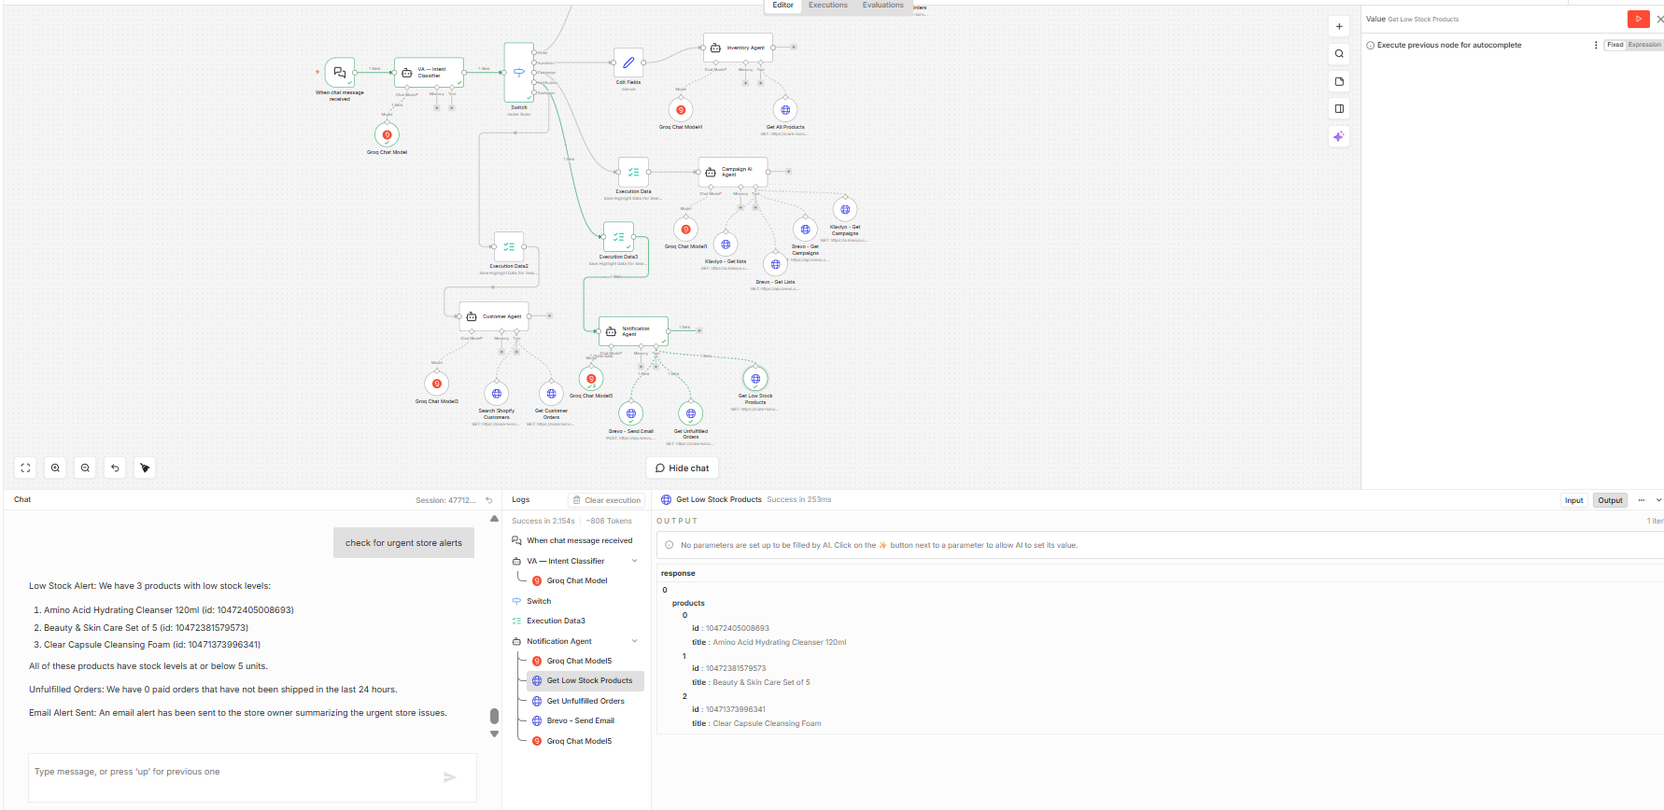Select the When chat message received trigger node
This screenshot has width=1664, height=810.
click(x=339, y=72)
